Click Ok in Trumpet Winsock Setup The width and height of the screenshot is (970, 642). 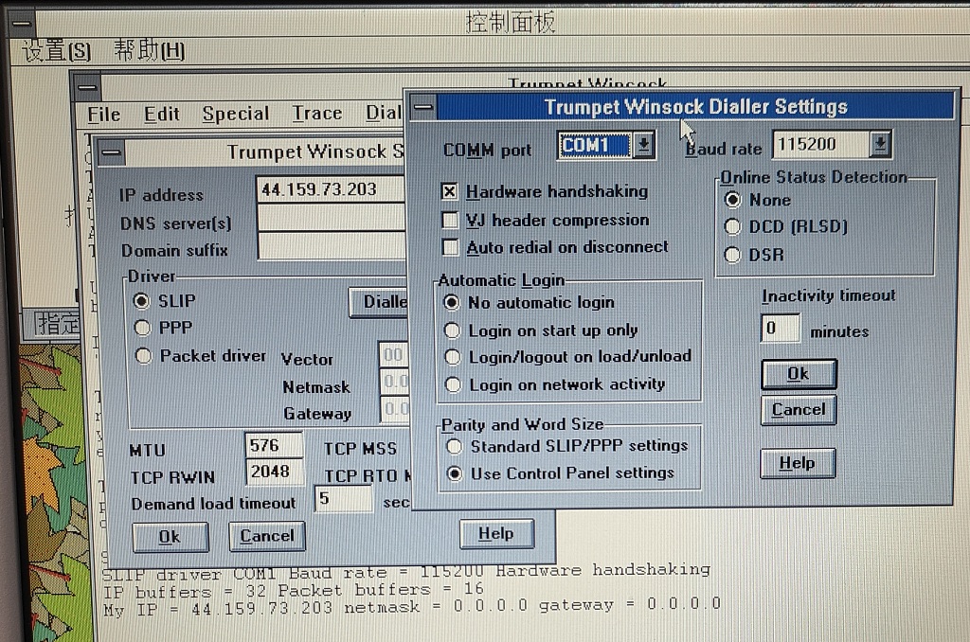pyautogui.click(x=170, y=537)
